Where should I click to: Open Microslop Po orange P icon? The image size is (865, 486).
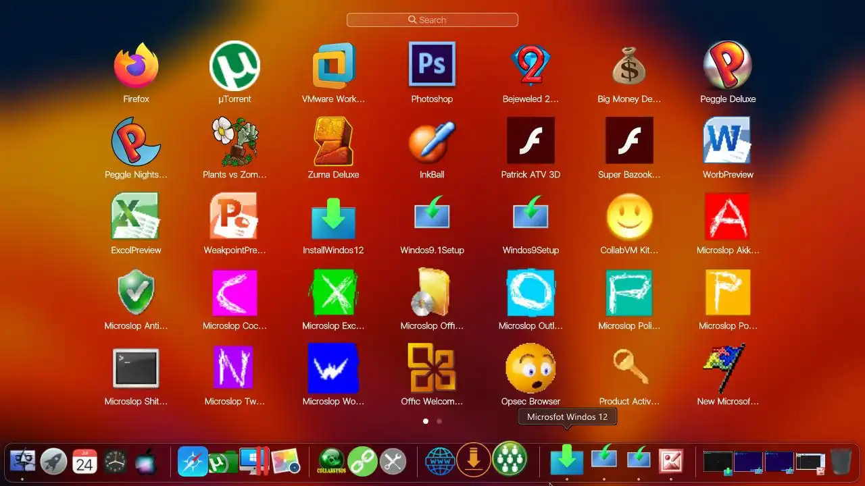click(728, 292)
